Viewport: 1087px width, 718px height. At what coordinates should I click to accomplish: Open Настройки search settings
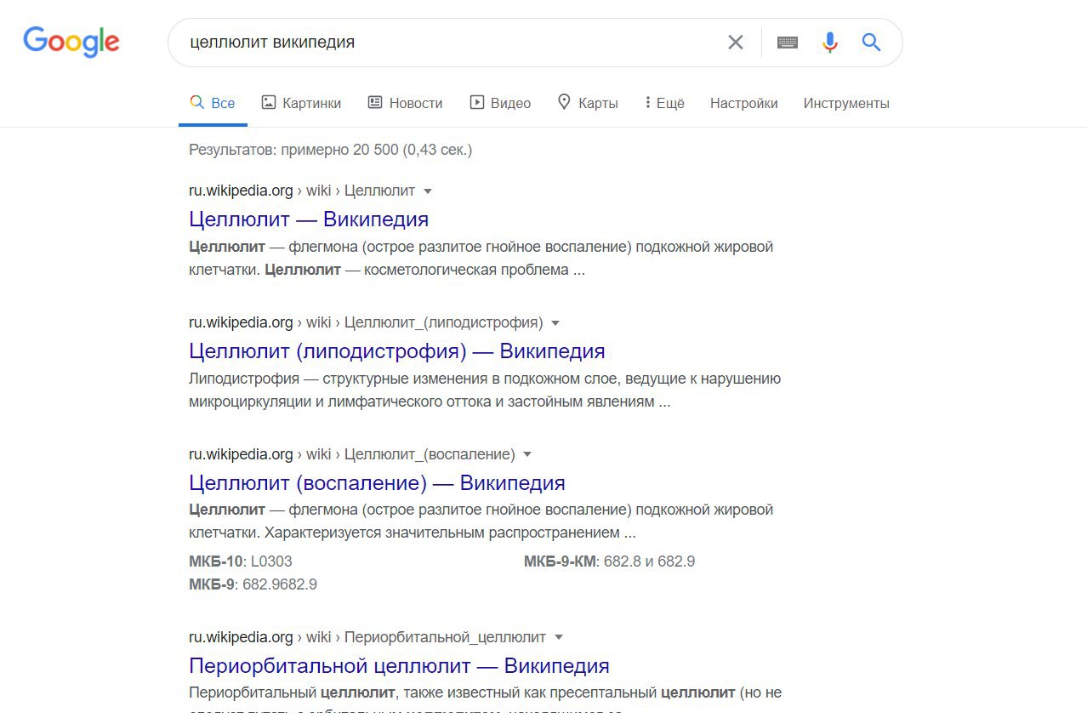pyautogui.click(x=743, y=103)
